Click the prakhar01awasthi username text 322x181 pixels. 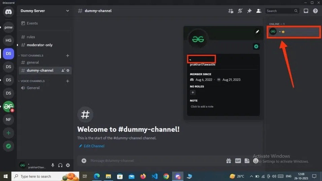tap(202, 64)
